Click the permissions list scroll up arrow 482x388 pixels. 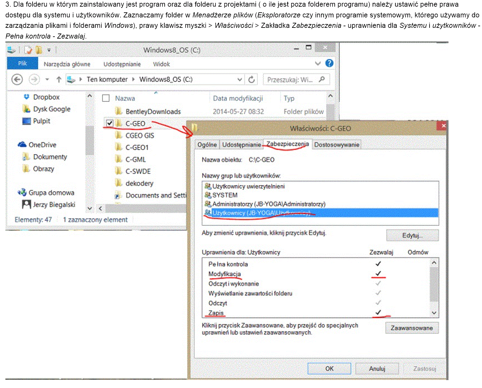pos(434,263)
